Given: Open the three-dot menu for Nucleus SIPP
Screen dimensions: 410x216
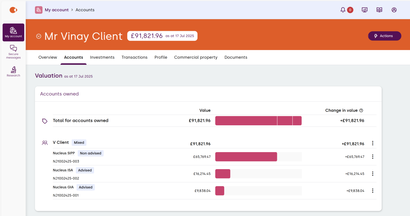Looking at the screenshot, I should 372,157.
